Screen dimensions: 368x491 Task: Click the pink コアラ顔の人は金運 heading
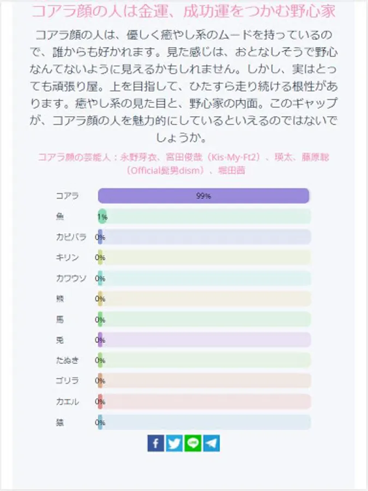pos(183,11)
